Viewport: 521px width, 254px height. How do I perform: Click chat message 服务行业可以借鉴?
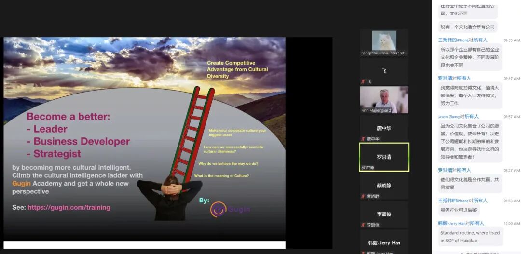coord(459,210)
